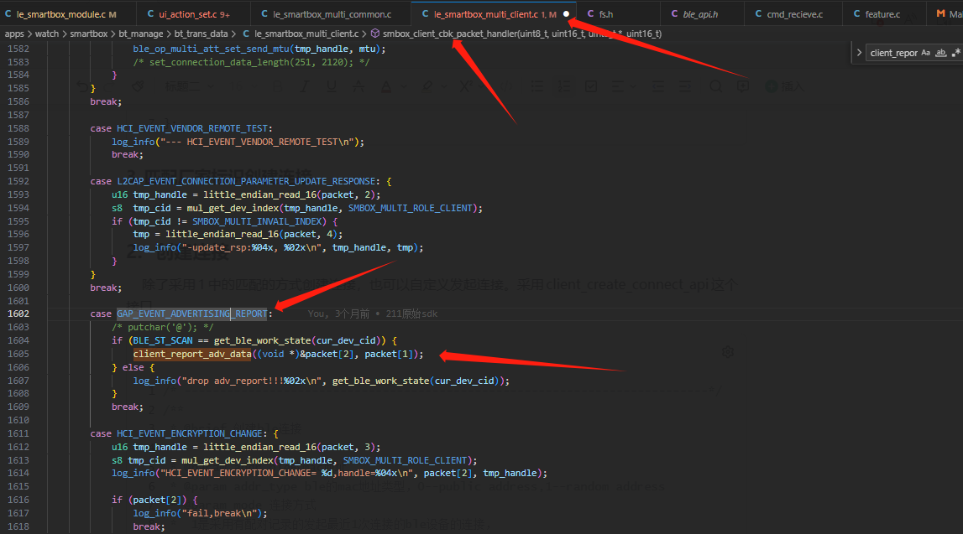Click L2CAP_EVENT_CONNECTION_PARAMETER_UPDATE_RESPONSE identifier
Image resolution: width=963 pixels, height=534 pixels.
point(246,181)
